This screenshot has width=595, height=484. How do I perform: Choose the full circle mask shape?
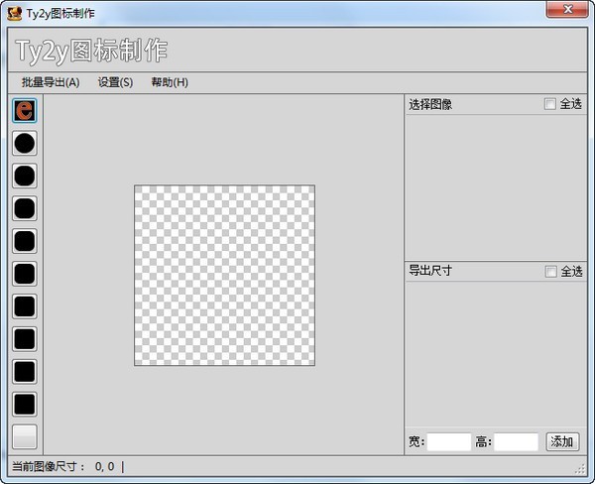click(25, 144)
